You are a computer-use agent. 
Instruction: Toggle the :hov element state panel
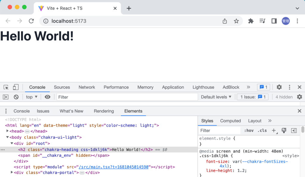[249, 130]
